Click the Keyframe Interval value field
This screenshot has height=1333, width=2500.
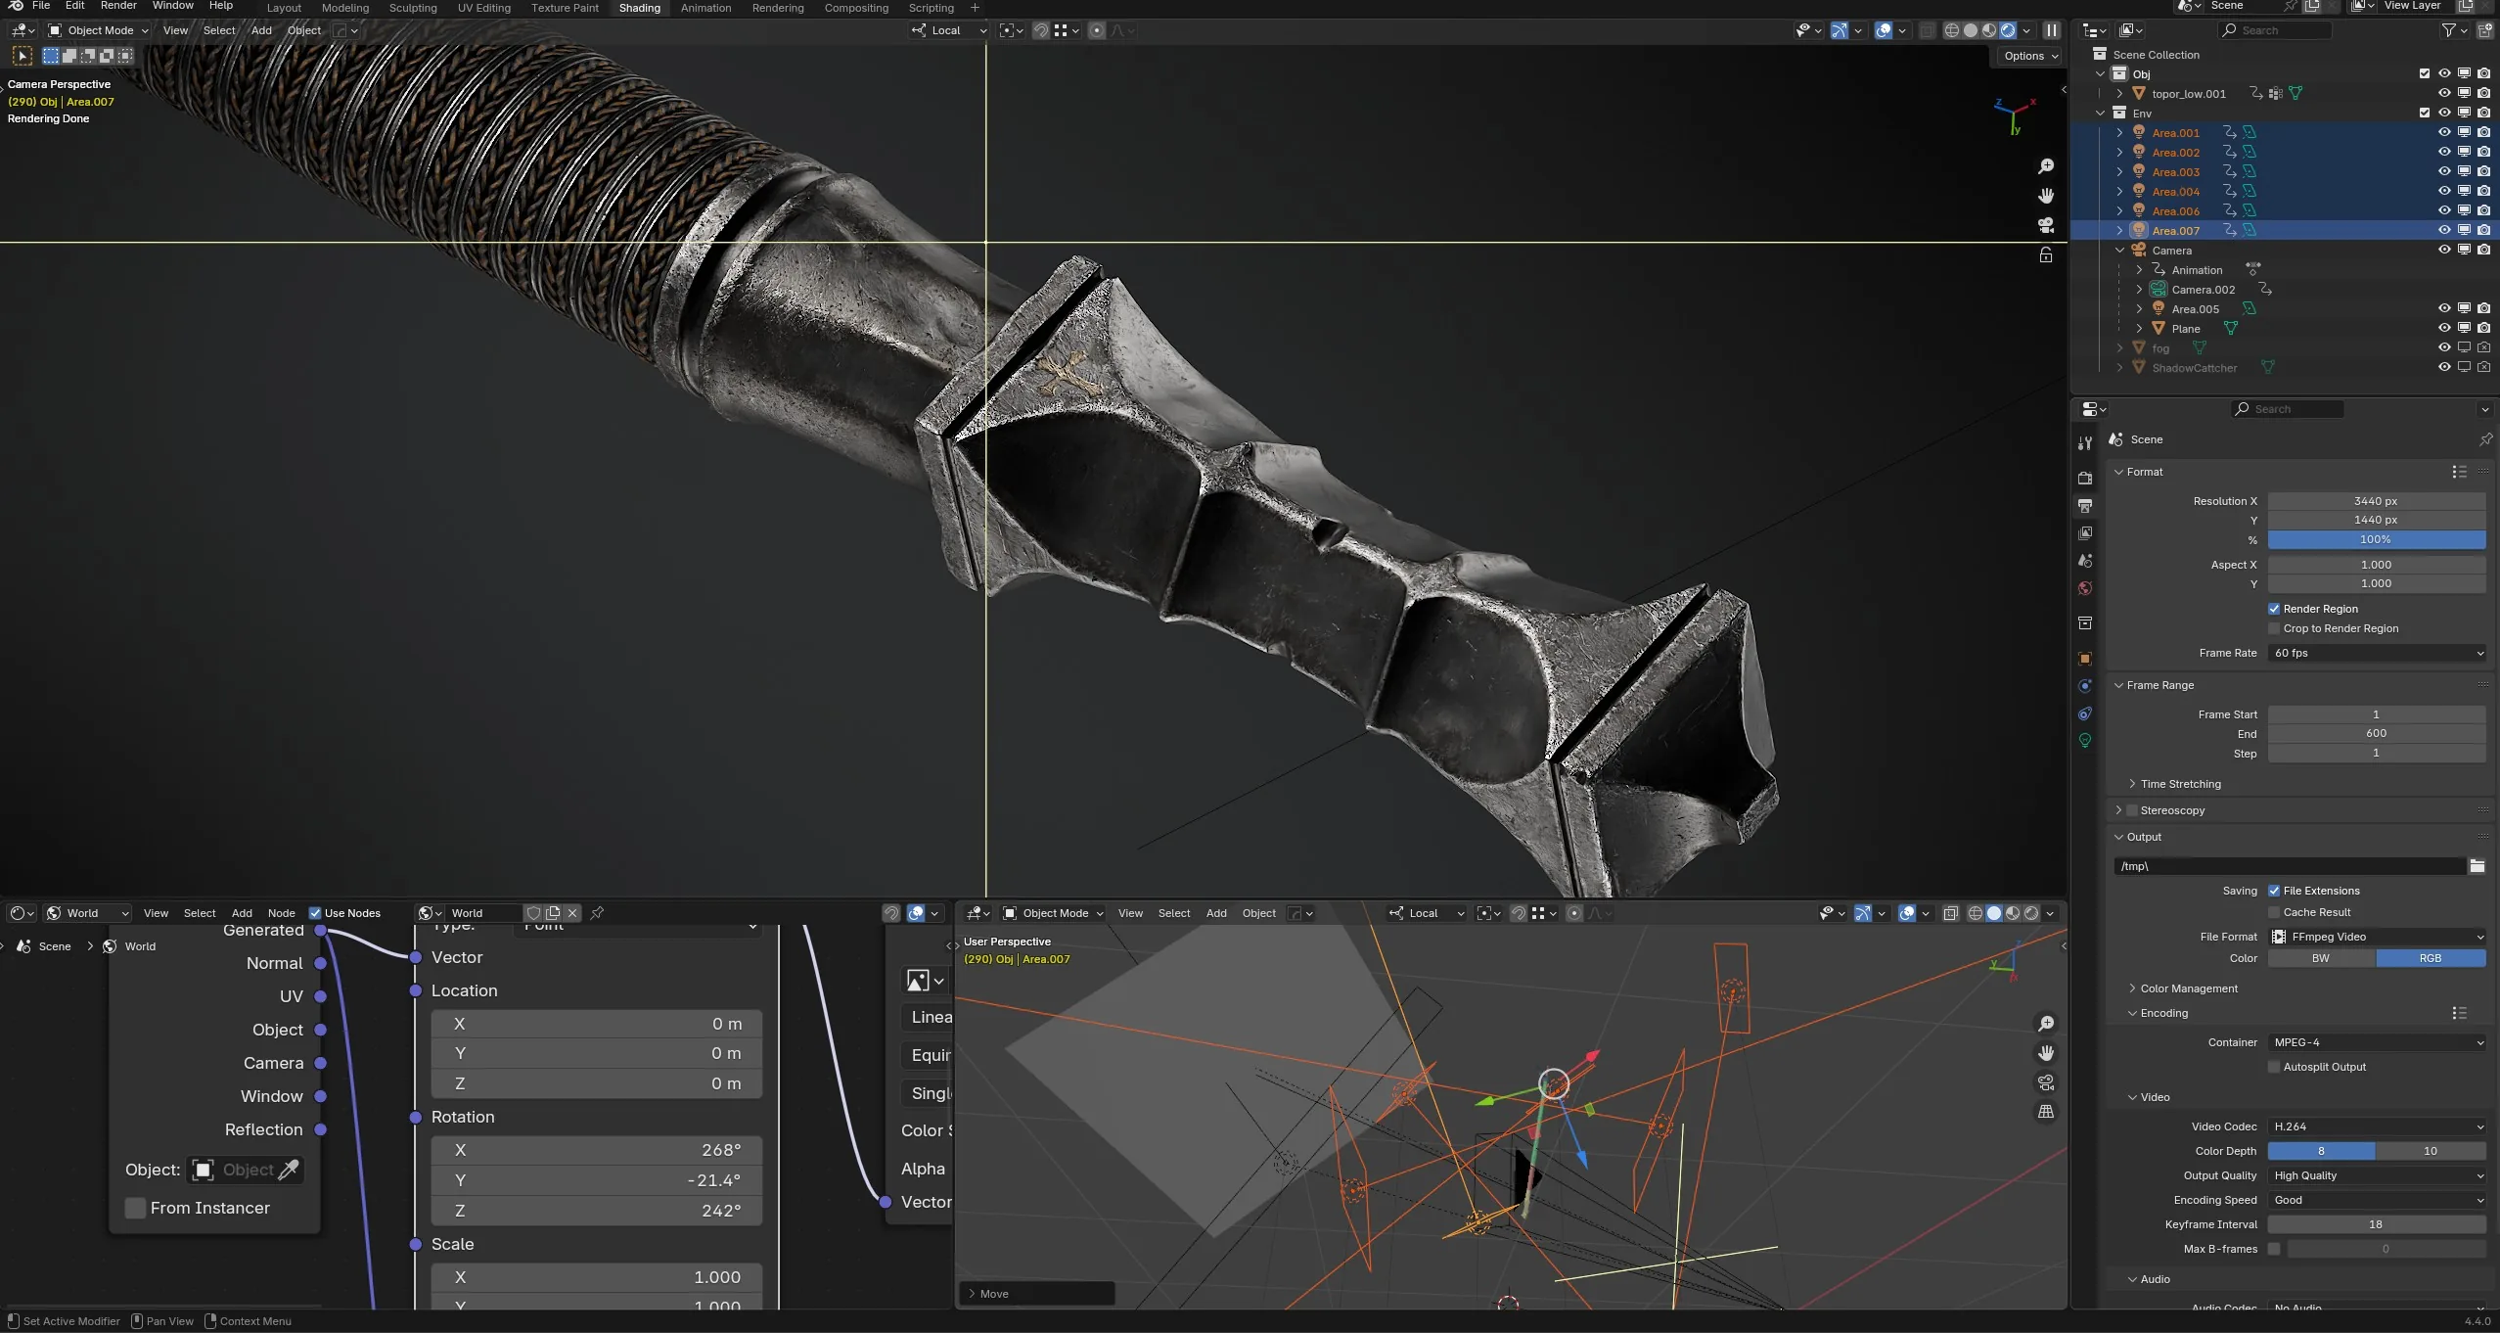pyautogui.click(x=2377, y=1224)
